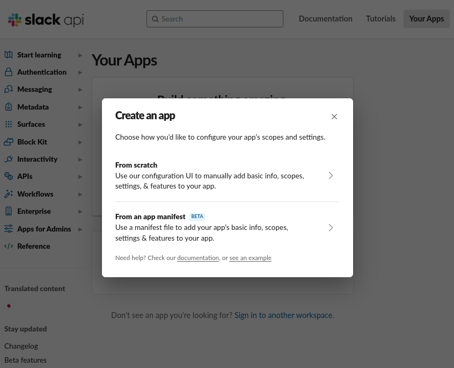Click the Workflows sidebar icon
Viewport: 454px width, 368px height.
point(9,193)
